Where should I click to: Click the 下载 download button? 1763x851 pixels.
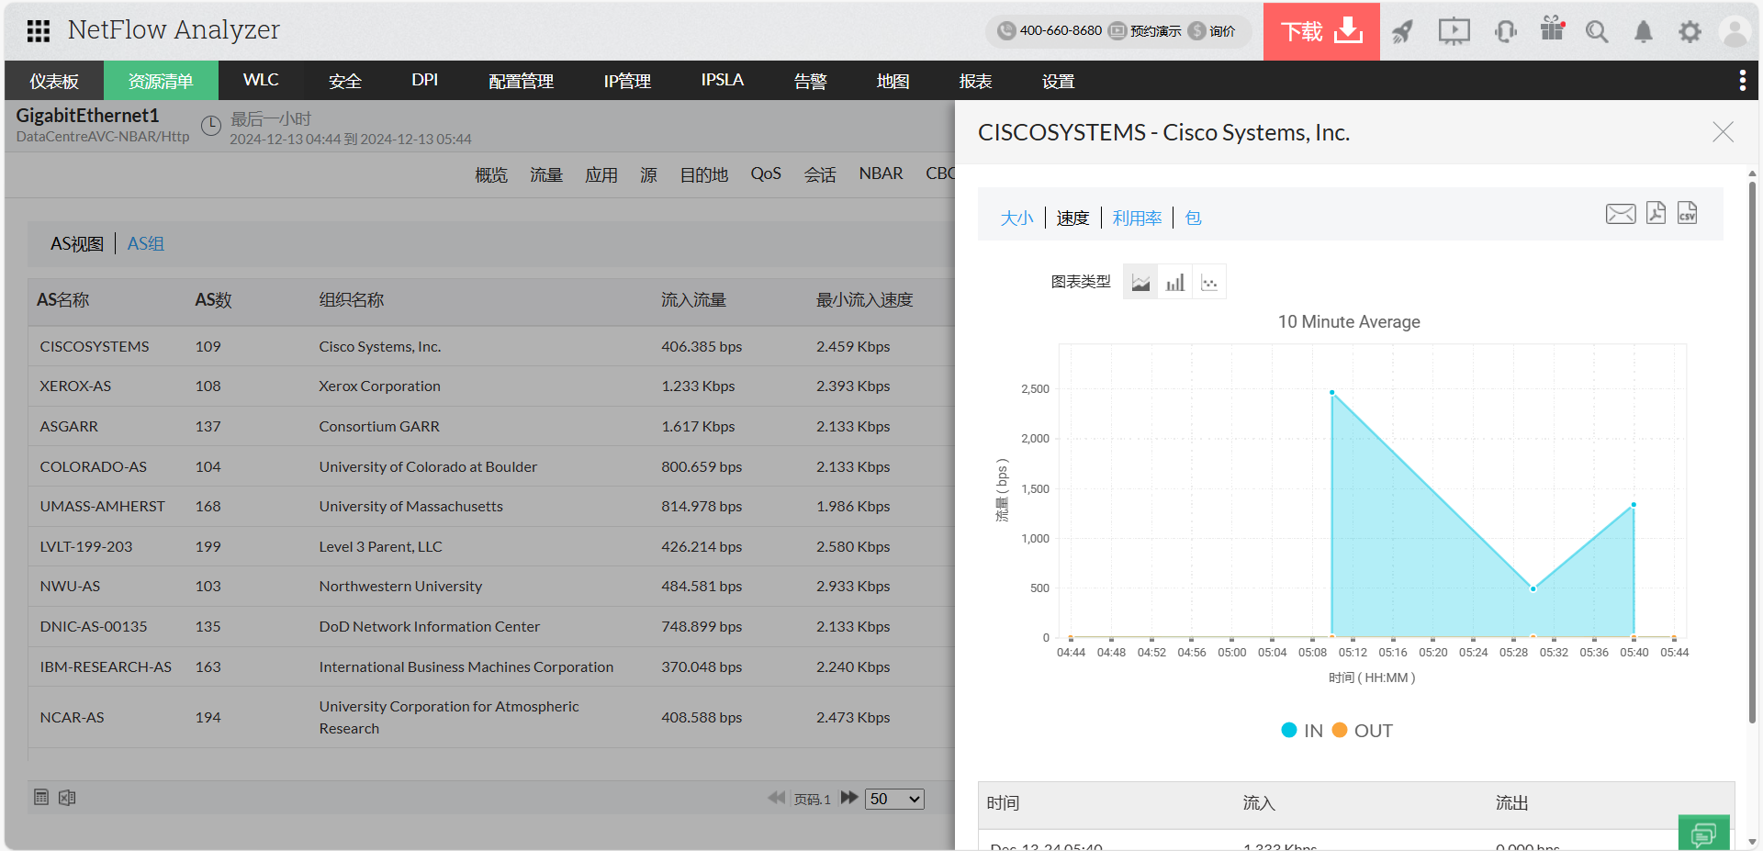coord(1321,32)
